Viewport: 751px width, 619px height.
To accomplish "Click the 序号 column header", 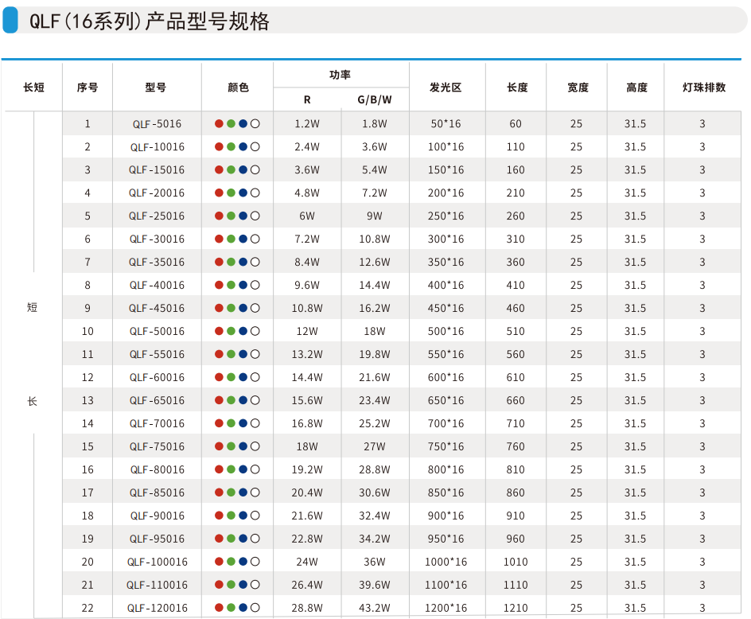I will pyautogui.click(x=88, y=88).
